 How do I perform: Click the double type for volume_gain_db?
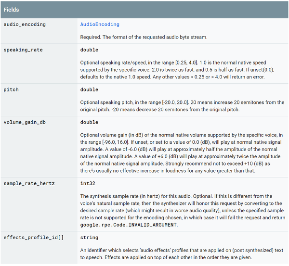[x=89, y=122]
